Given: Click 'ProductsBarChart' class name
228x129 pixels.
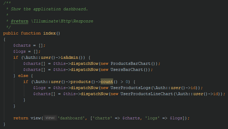Looking at the screenshot, I should (131, 64).
